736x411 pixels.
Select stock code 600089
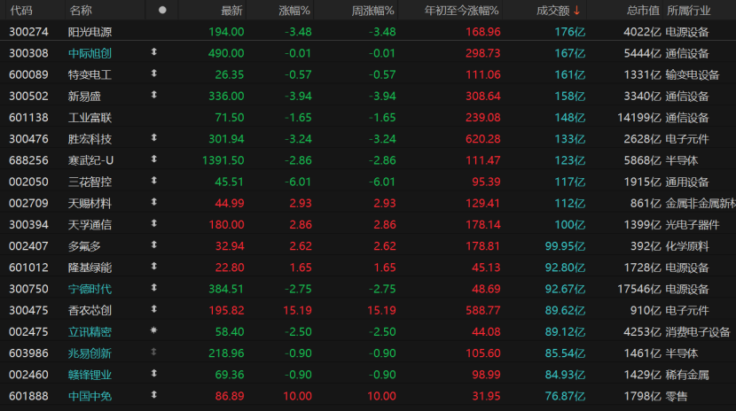28,75
